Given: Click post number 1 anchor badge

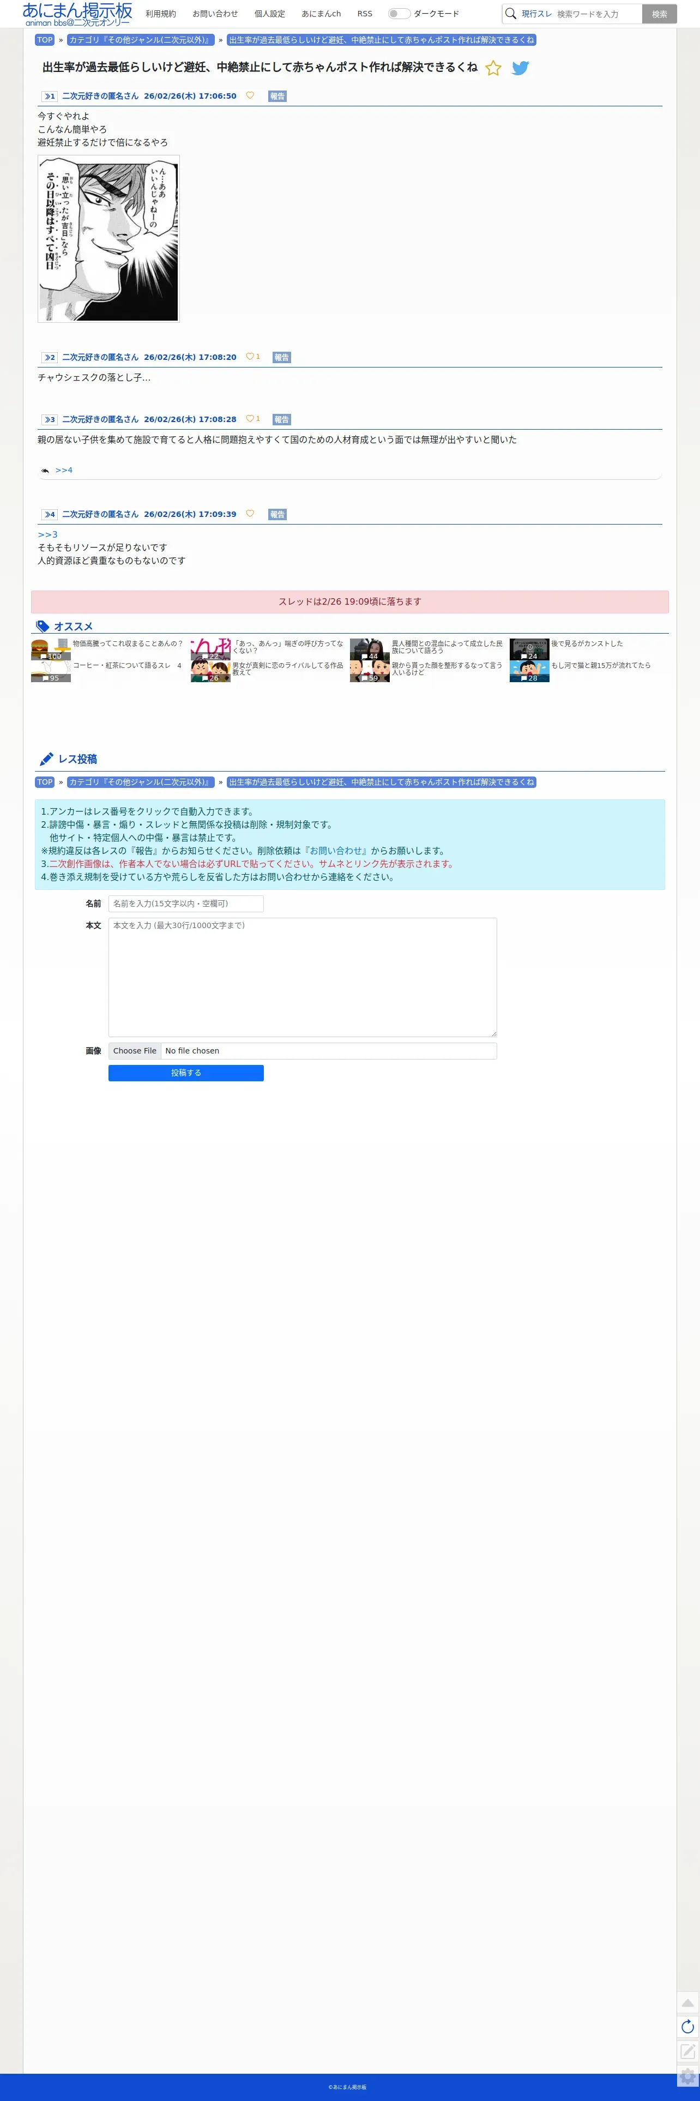Looking at the screenshot, I should click(x=50, y=96).
